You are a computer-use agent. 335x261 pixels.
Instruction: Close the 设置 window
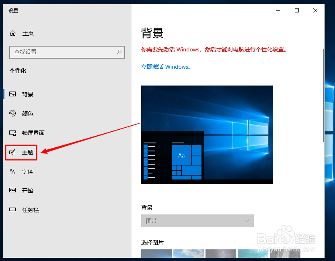(x=315, y=10)
